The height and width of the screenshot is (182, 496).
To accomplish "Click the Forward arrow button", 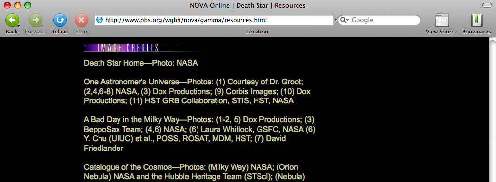I will tap(35, 20).
